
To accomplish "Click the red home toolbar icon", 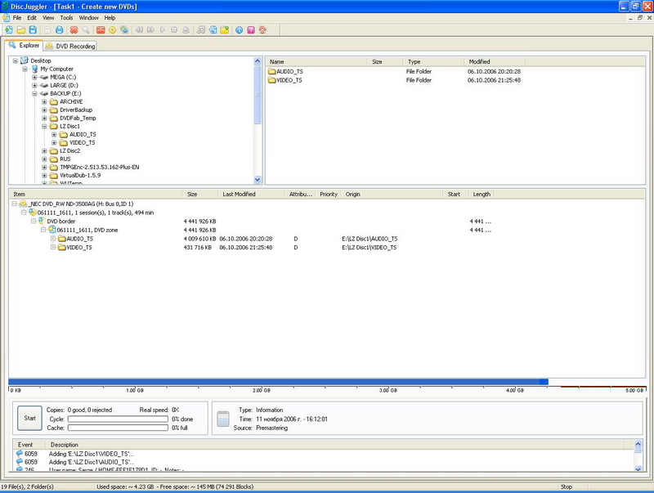I will pos(262,30).
